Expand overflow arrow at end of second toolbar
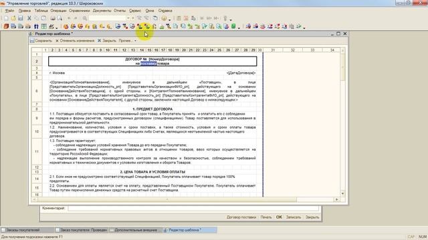Image resolution: width=428 pixels, height=240 pixels. point(304,27)
